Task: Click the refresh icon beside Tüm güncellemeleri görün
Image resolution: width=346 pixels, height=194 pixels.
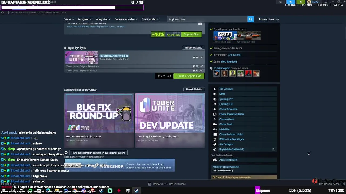Action: 66,153
